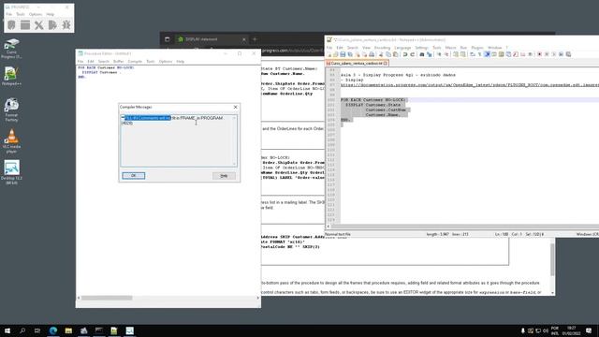Click record macro icon in Notepad++ toolbar
The width and height of the screenshot is (599, 337).
pos(539,54)
